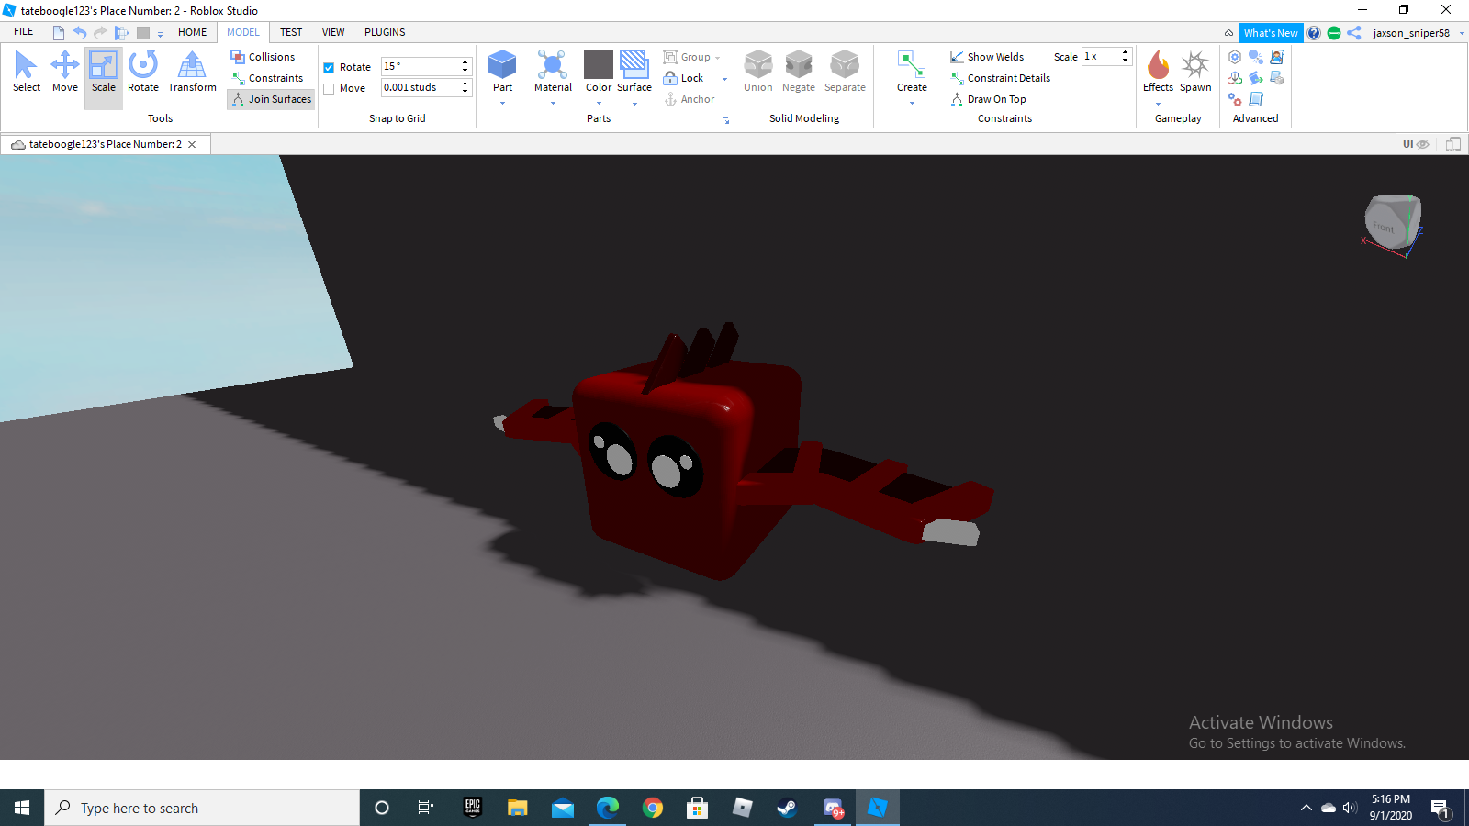This screenshot has width=1469, height=826.
Task: Click the dark gray Color swatch
Action: (x=599, y=64)
